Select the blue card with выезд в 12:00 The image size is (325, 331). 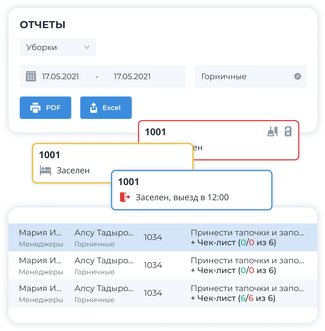coord(192,190)
